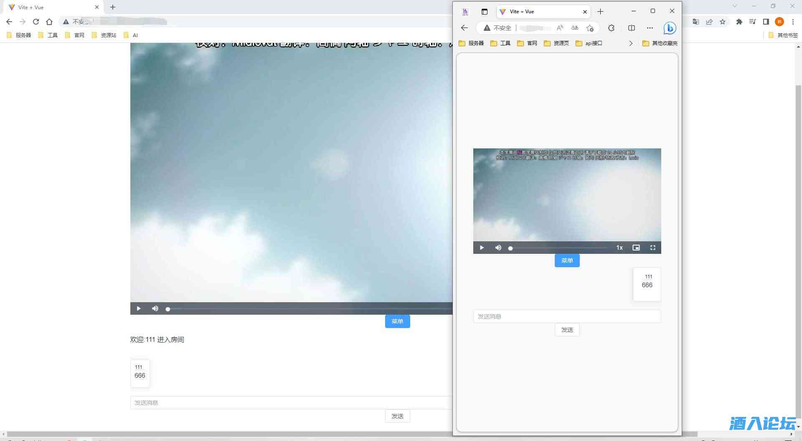
Task: Click the large video progress bar handle
Action: (x=168, y=309)
